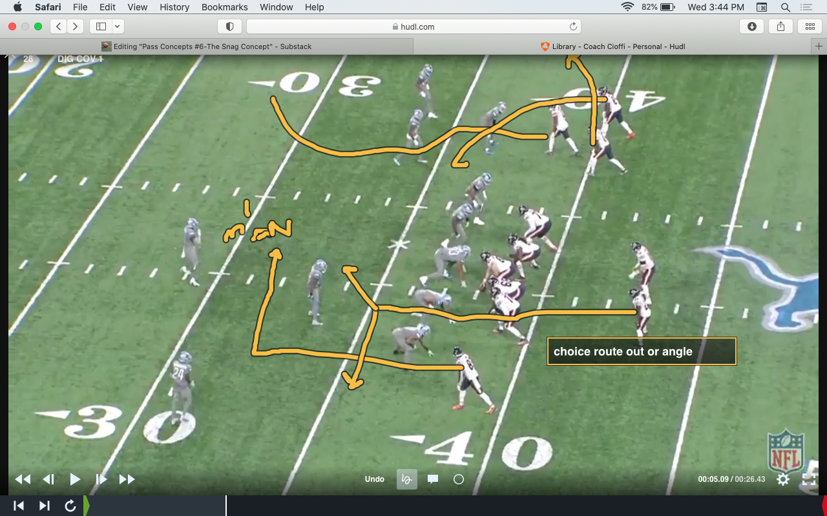Open video settings gear
Viewport: 827px width, 516px height.
pyautogui.click(x=783, y=479)
